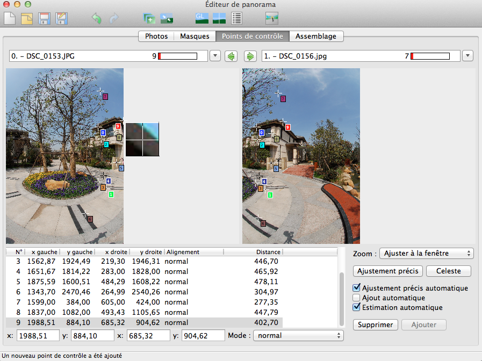
Task: Uncheck Estimation automatique option
Action: point(356,307)
